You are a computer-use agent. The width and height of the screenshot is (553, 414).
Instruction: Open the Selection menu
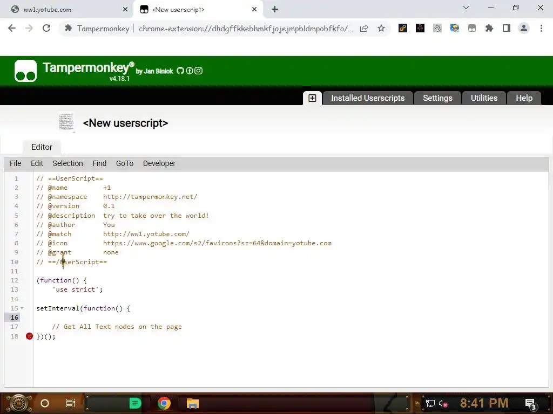click(68, 163)
